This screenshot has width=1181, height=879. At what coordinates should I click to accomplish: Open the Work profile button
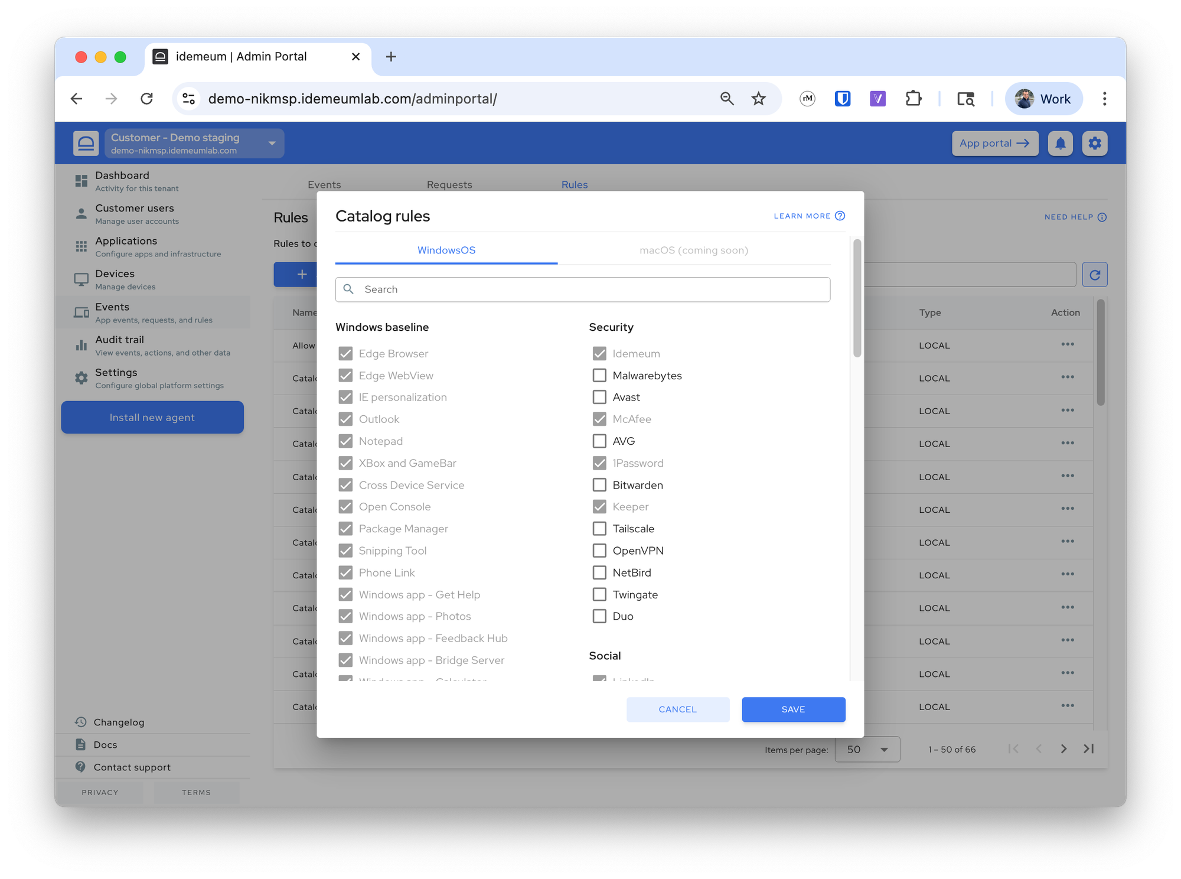(x=1043, y=99)
